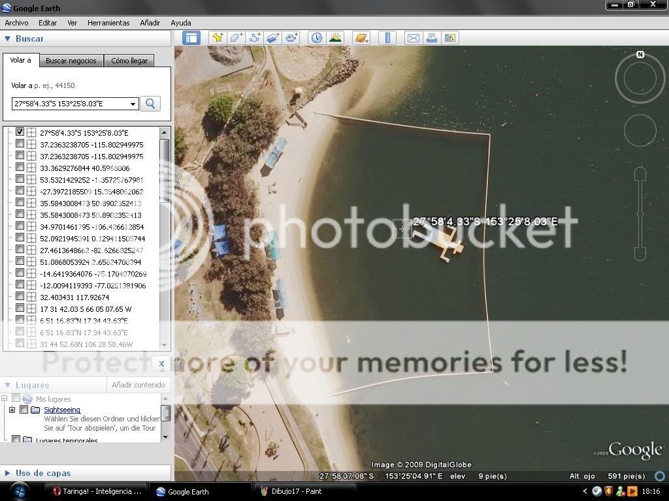Collapse the Mis lugares tree node

pos(5,399)
